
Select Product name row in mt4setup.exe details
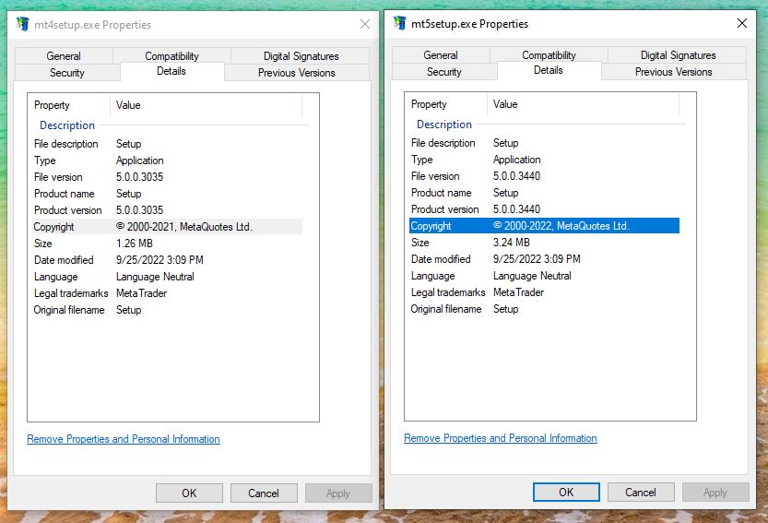pos(168,194)
